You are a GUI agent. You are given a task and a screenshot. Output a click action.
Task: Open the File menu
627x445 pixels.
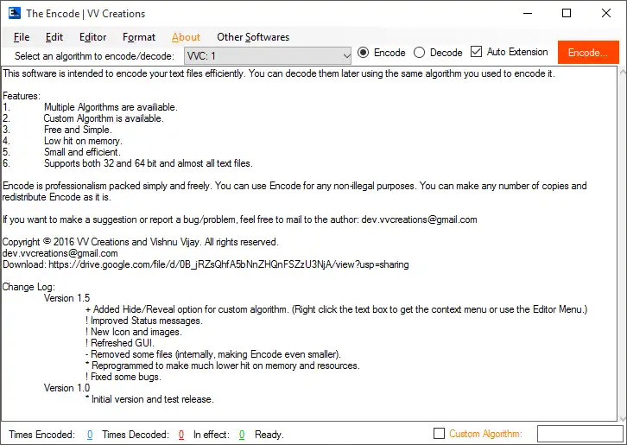click(22, 37)
